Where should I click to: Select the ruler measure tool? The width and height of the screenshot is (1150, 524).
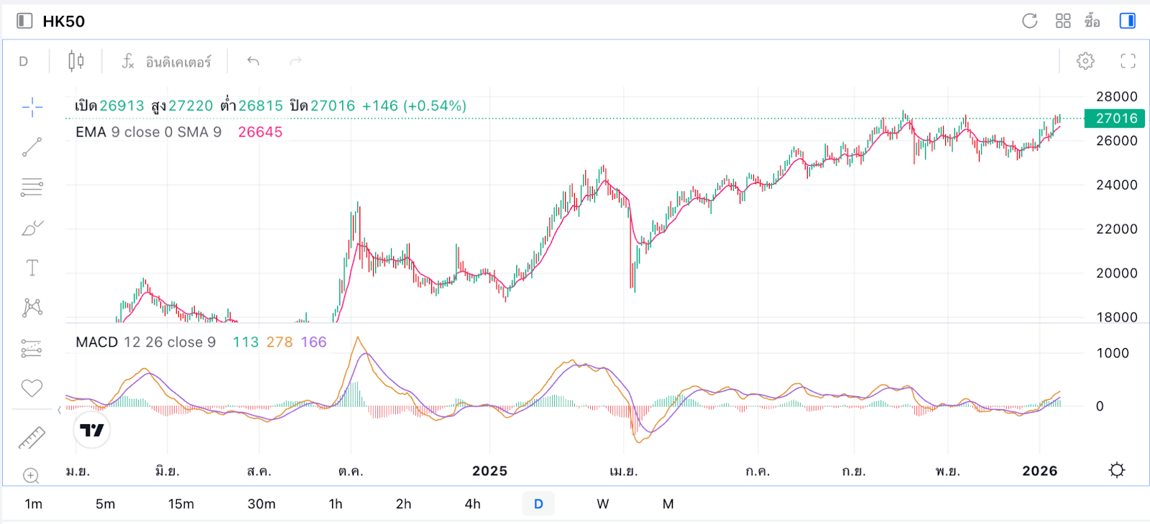32,437
